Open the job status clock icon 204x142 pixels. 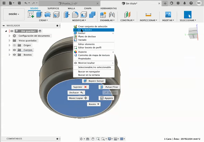(178, 3)
